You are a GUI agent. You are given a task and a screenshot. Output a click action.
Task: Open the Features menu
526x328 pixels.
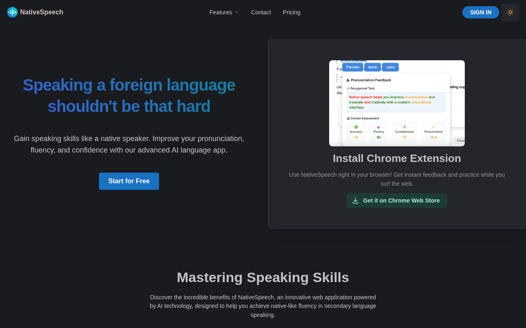(x=224, y=12)
